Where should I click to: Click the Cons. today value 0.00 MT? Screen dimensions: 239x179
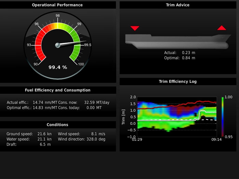click(x=94, y=108)
